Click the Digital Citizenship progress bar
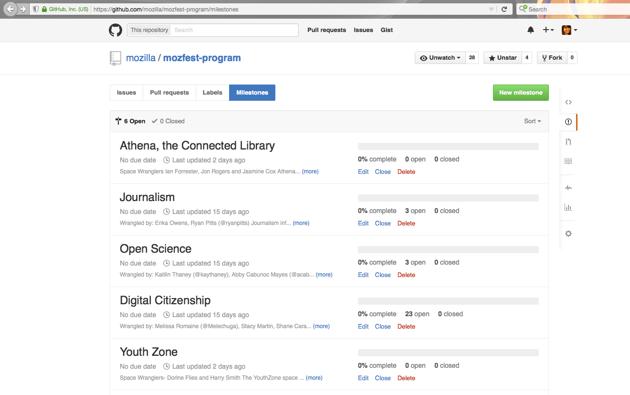Screen dimensions: 630x395 click(x=448, y=301)
